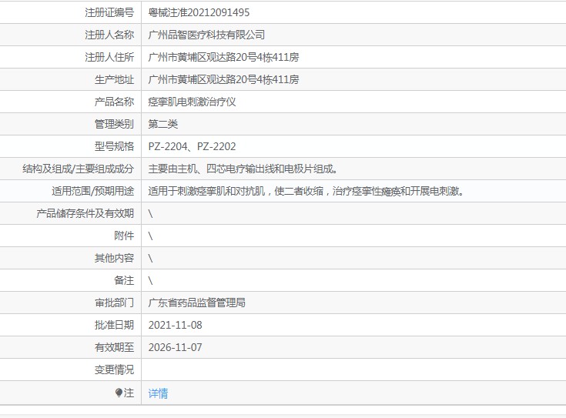Select approval date 2021-11-08
Image resolution: width=566 pixels, height=418 pixels.
click(x=175, y=325)
